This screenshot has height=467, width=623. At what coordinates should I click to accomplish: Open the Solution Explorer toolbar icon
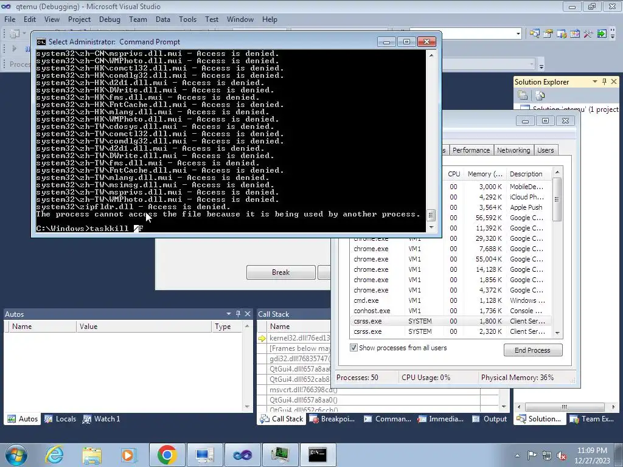click(x=534, y=34)
